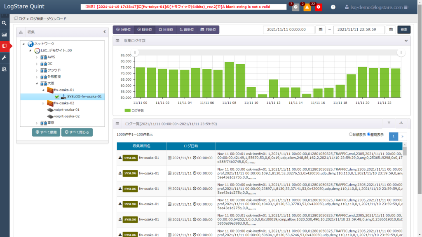Toggle the SYSLOG-fw-osaka-01 checkbox
422x237 pixels.
pos(57,96)
